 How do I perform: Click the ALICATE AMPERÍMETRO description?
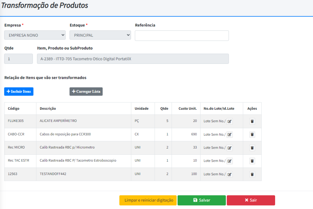[x=58, y=121]
